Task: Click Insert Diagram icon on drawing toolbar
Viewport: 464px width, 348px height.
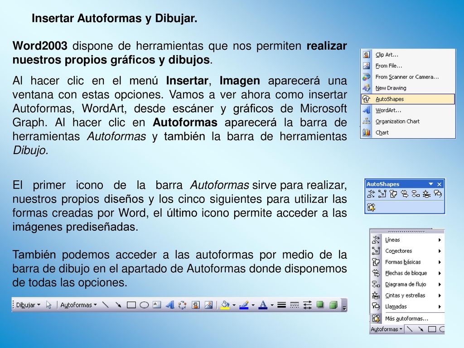Action: click(x=183, y=305)
